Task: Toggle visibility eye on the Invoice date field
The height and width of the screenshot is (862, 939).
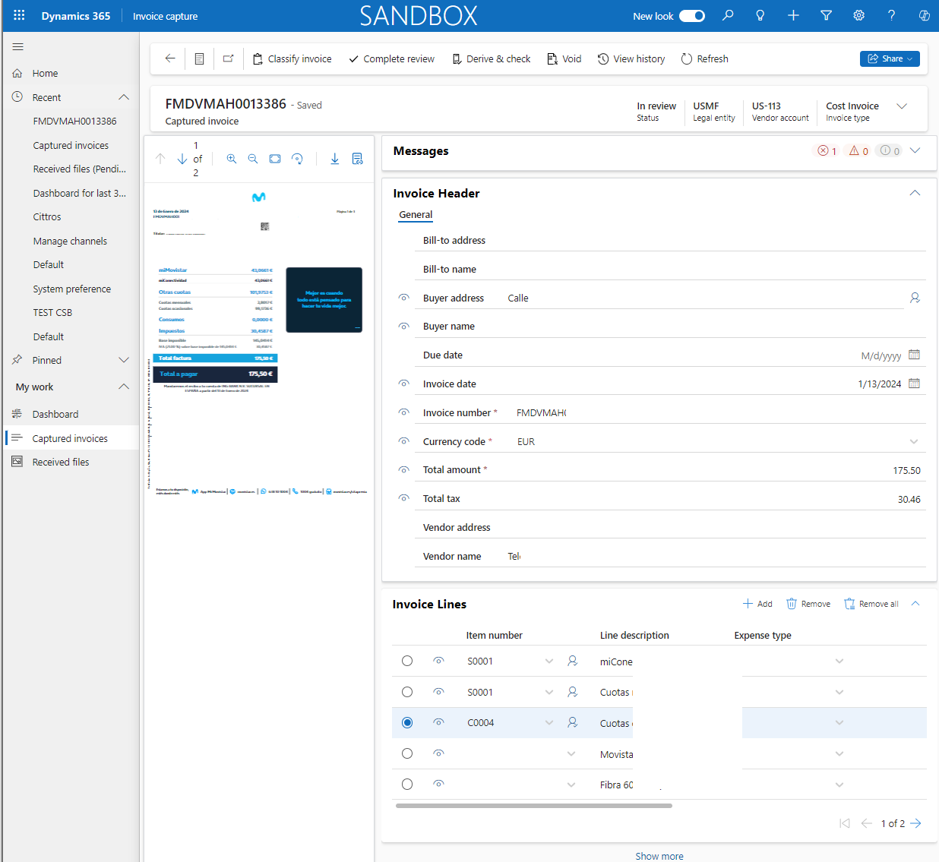Action: [x=403, y=383]
